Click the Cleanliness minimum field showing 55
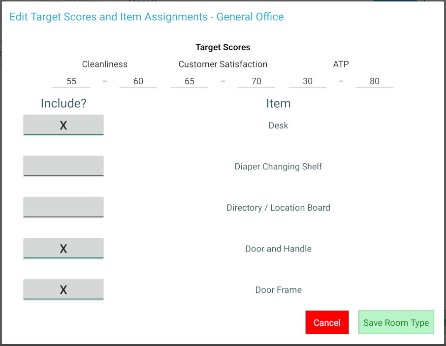Screen dimensions: 446x346 click(x=71, y=81)
